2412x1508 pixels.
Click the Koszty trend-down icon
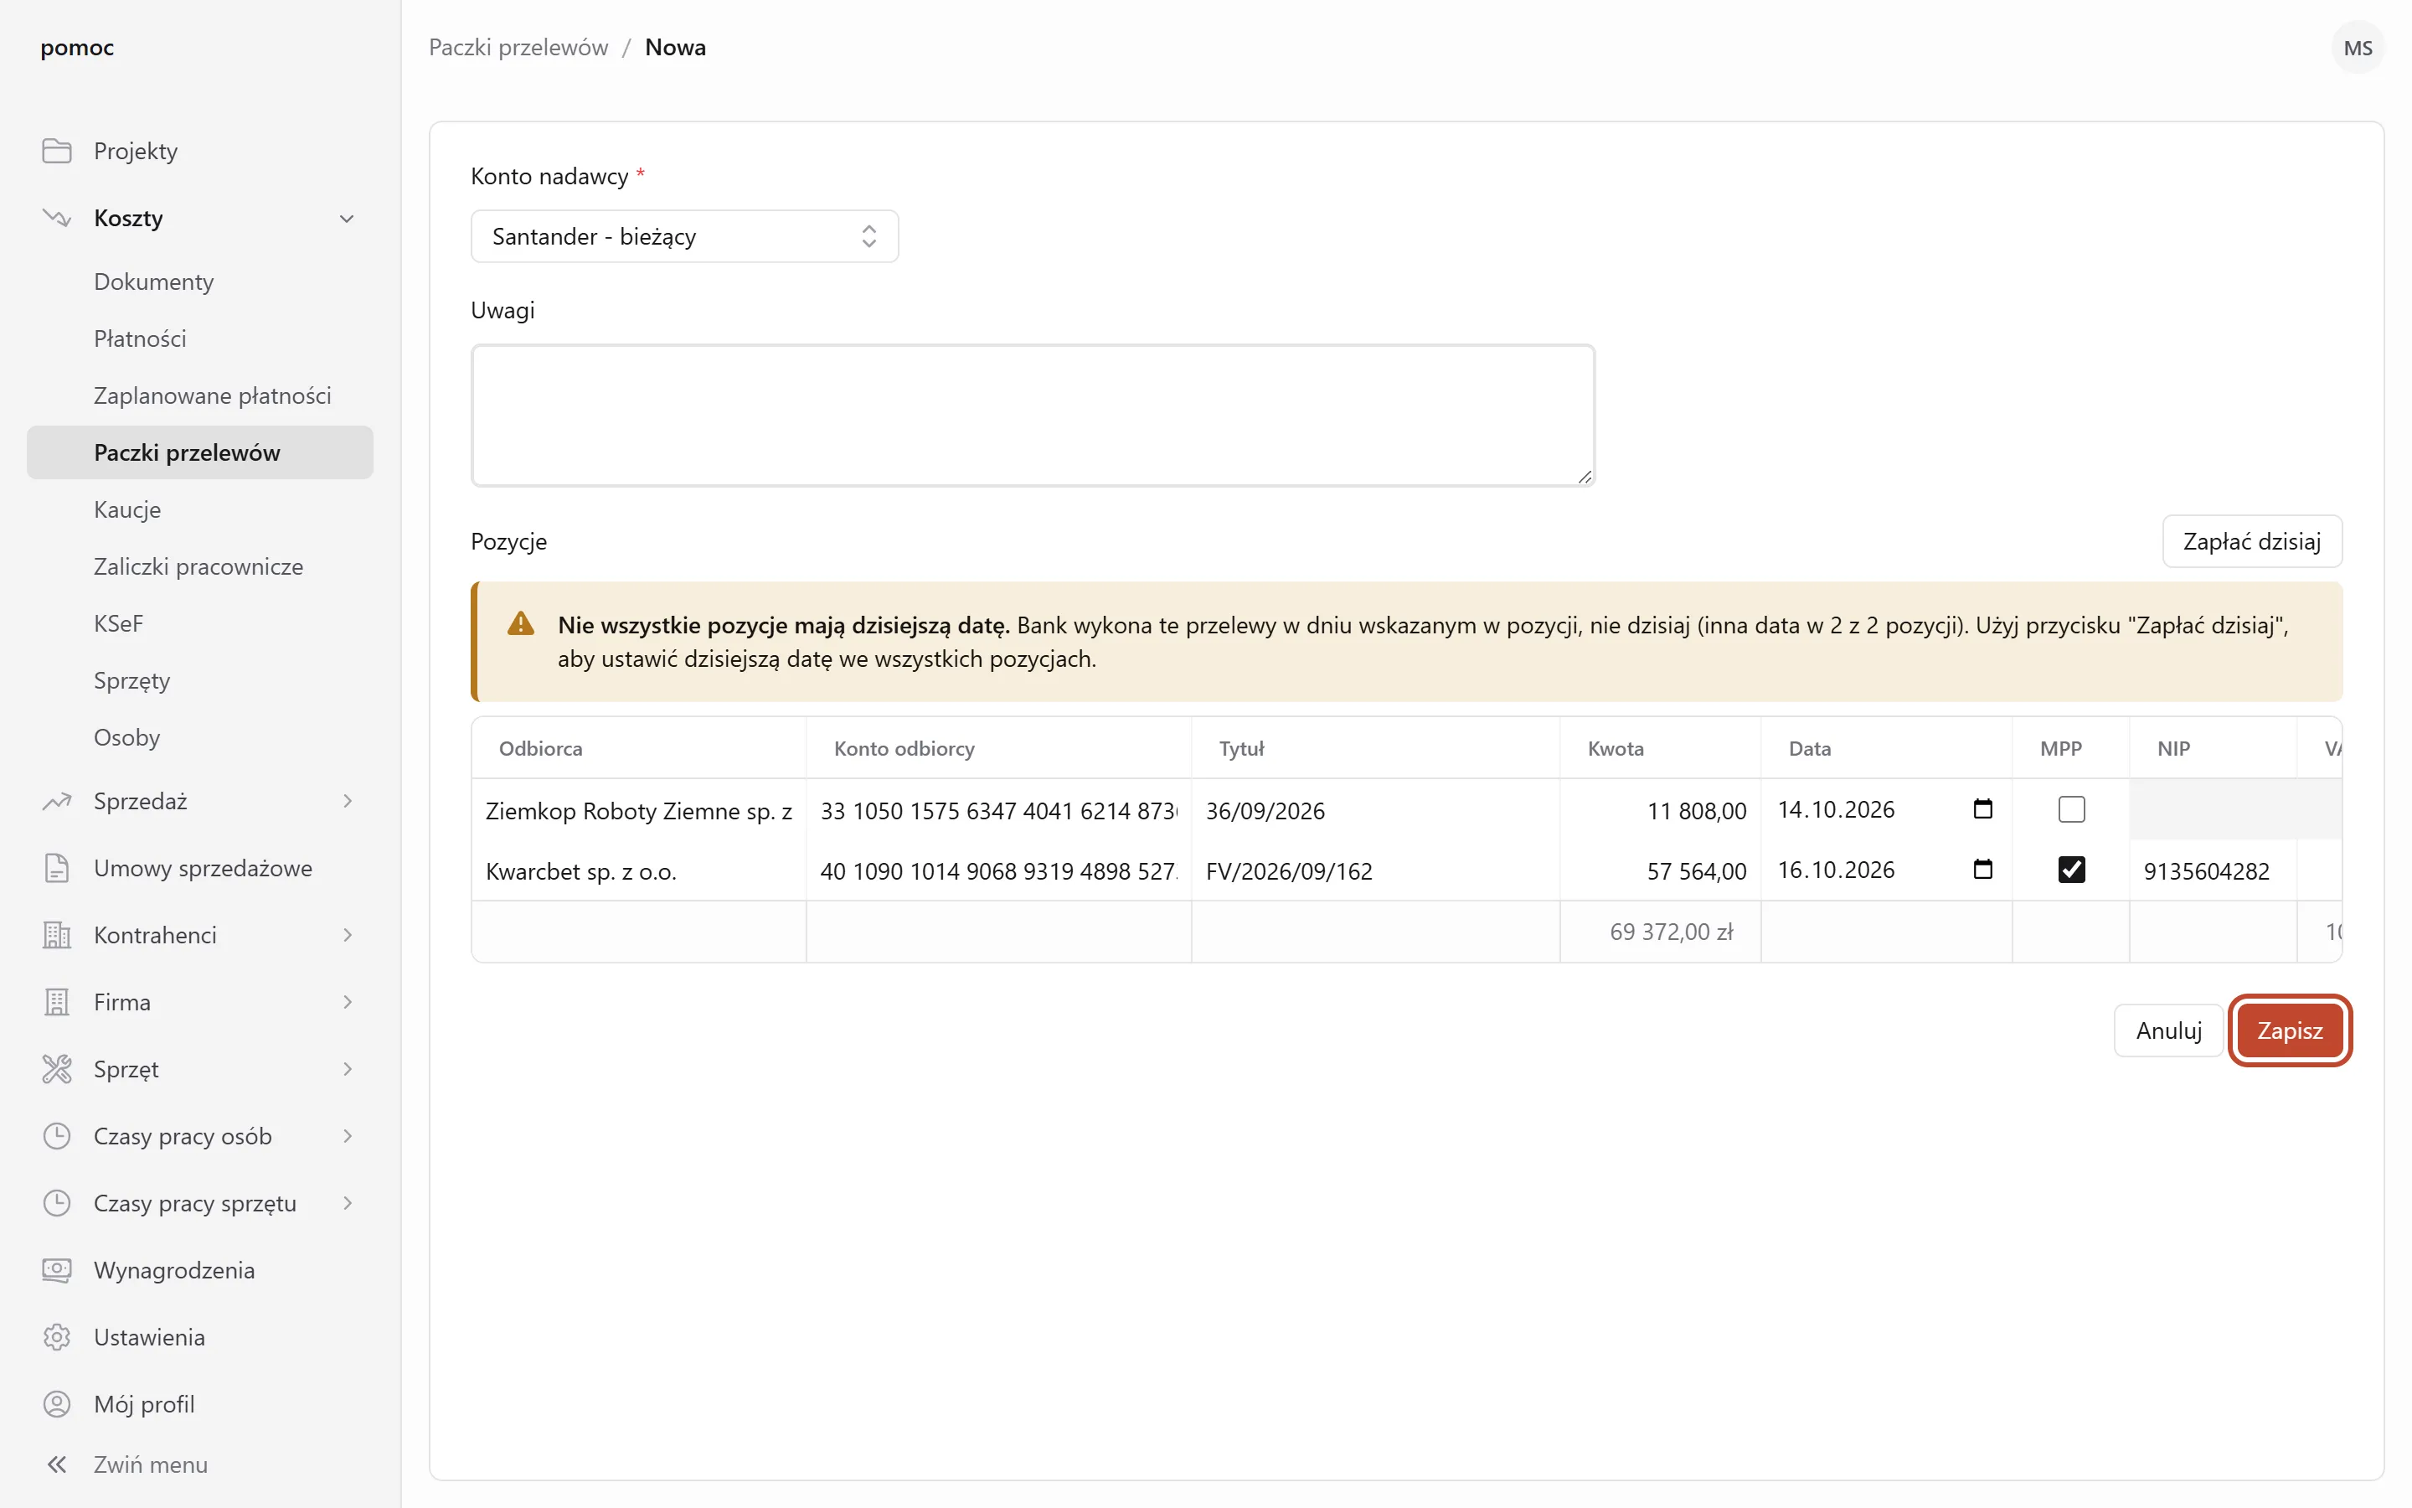click(57, 218)
